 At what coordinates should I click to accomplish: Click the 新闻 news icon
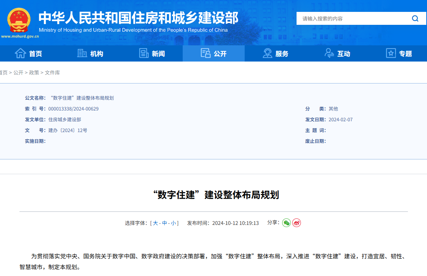pyautogui.click(x=143, y=53)
